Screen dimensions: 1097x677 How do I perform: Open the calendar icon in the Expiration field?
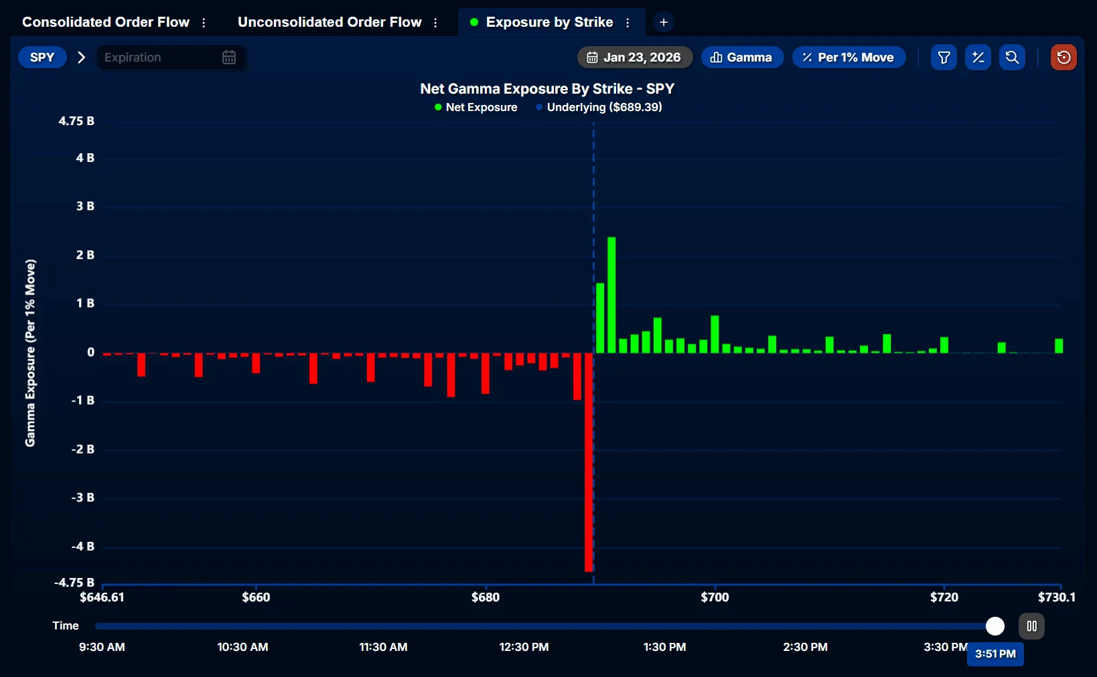228,57
